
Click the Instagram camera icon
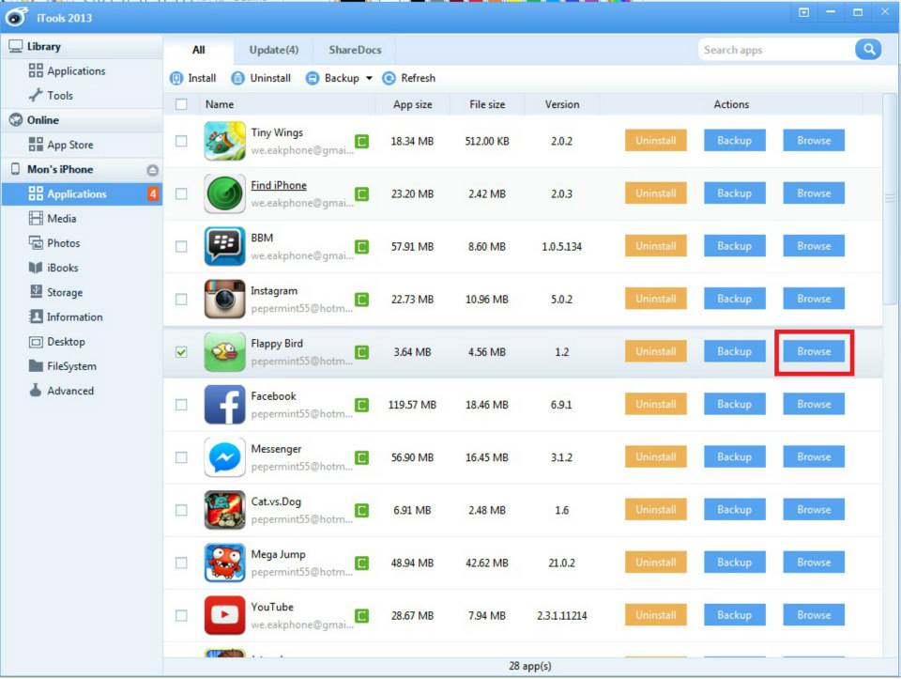pos(224,299)
